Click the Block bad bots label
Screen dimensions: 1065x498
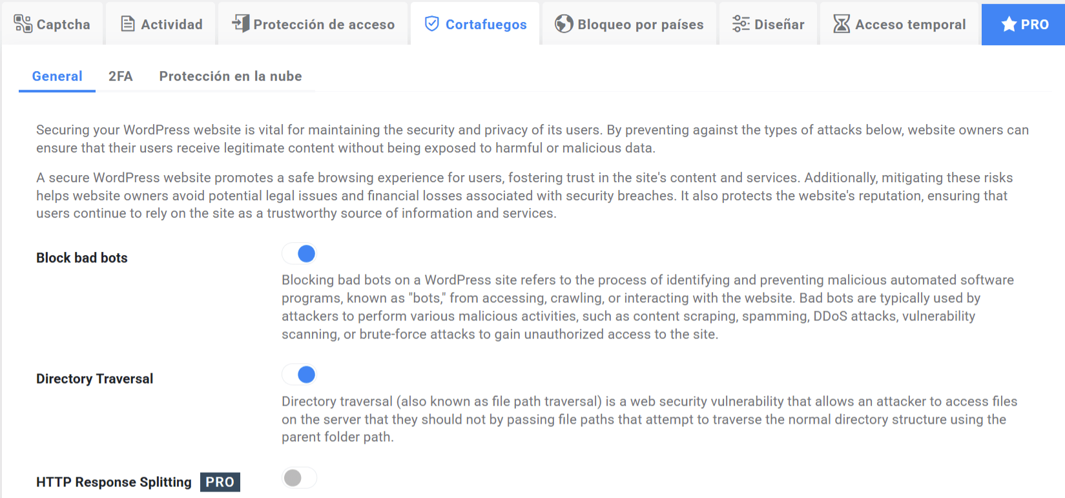82,258
